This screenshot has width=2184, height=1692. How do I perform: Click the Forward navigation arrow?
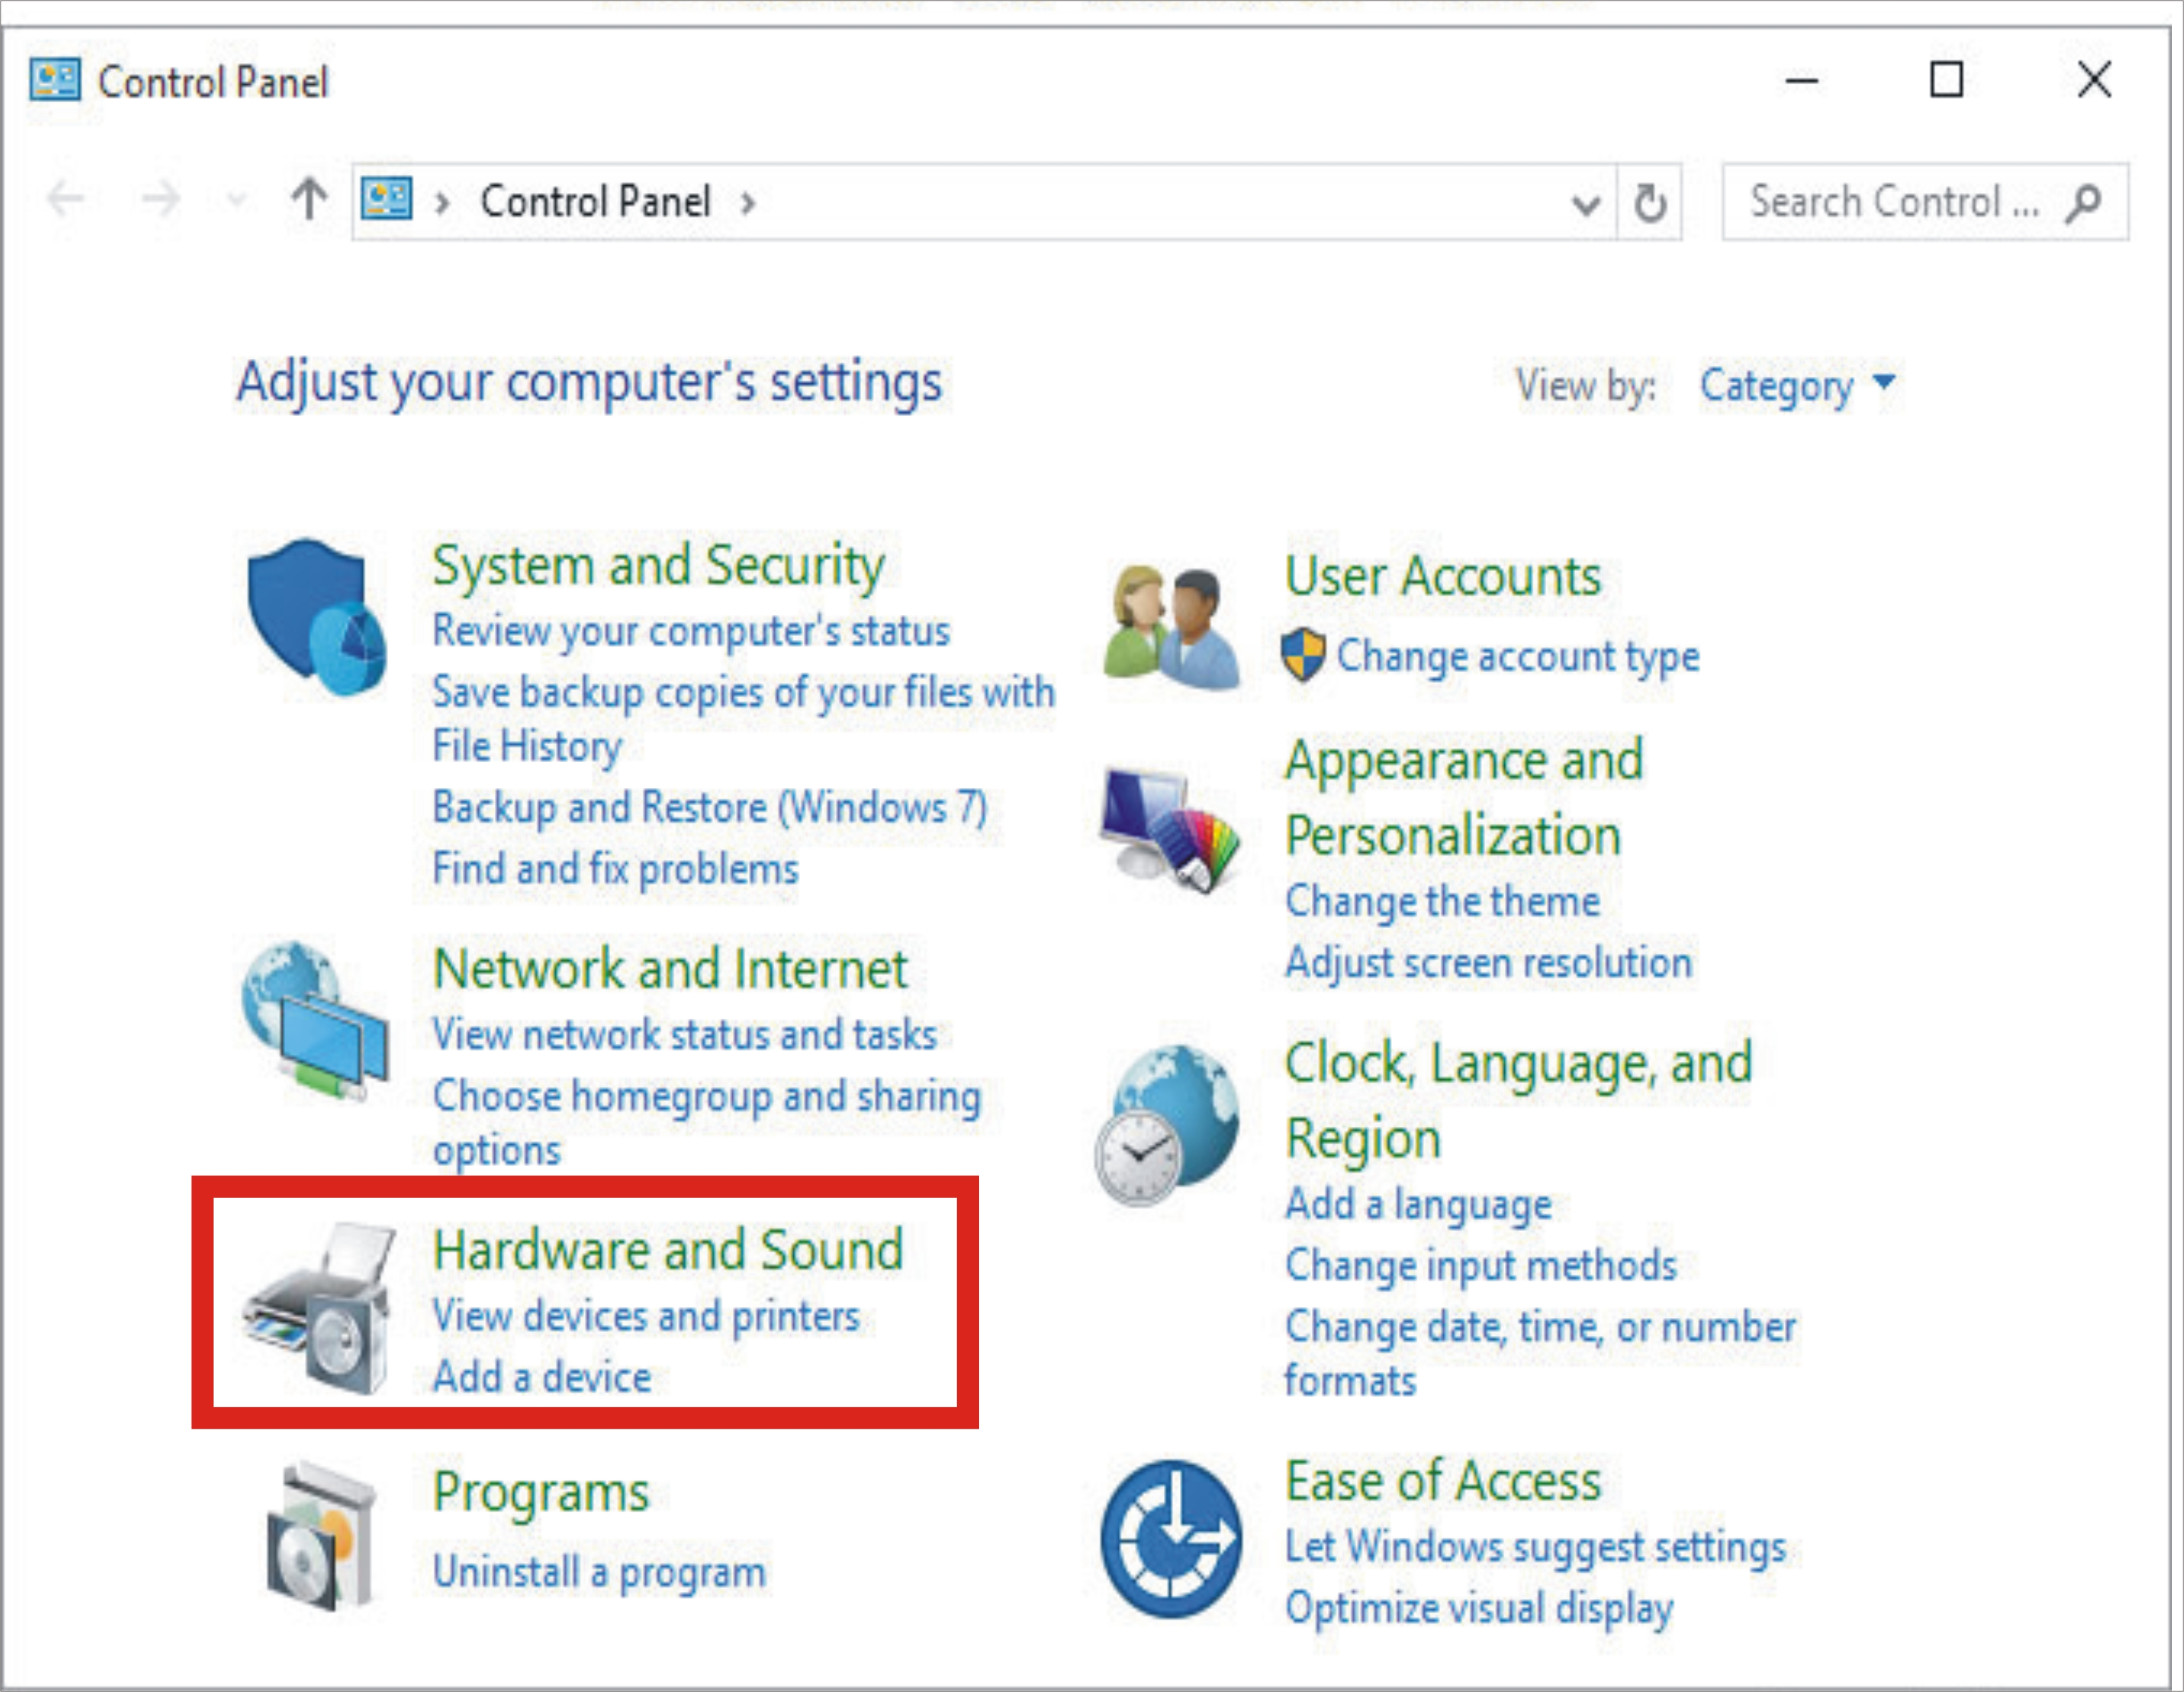(160, 199)
